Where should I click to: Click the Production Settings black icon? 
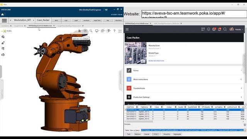tap(129, 97)
